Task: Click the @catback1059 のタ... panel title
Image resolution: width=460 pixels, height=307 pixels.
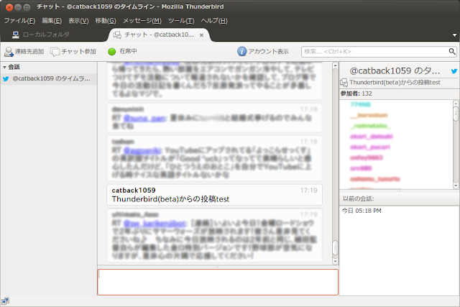Action: tap(395, 70)
